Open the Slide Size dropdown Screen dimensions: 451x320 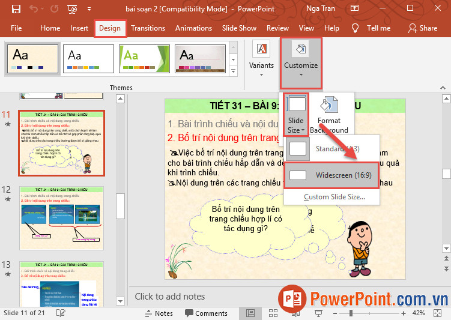(295, 115)
